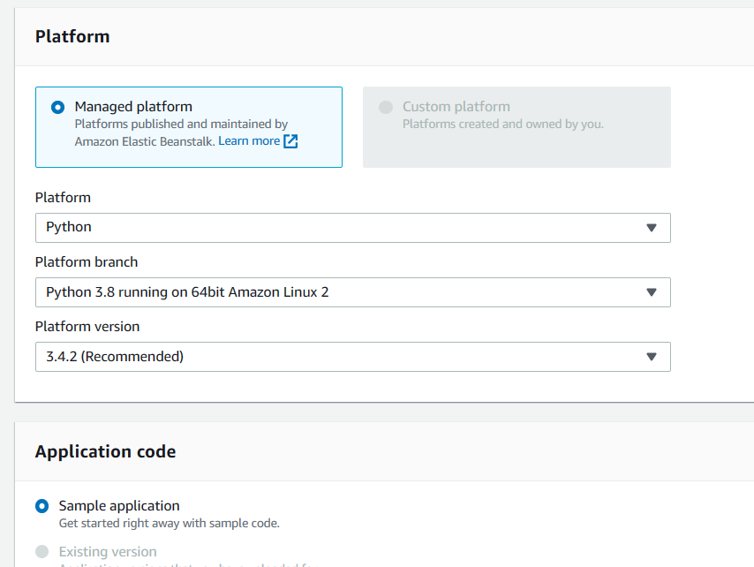754x567 pixels.
Task: Click the Sample application label text
Action: (119, 506)
